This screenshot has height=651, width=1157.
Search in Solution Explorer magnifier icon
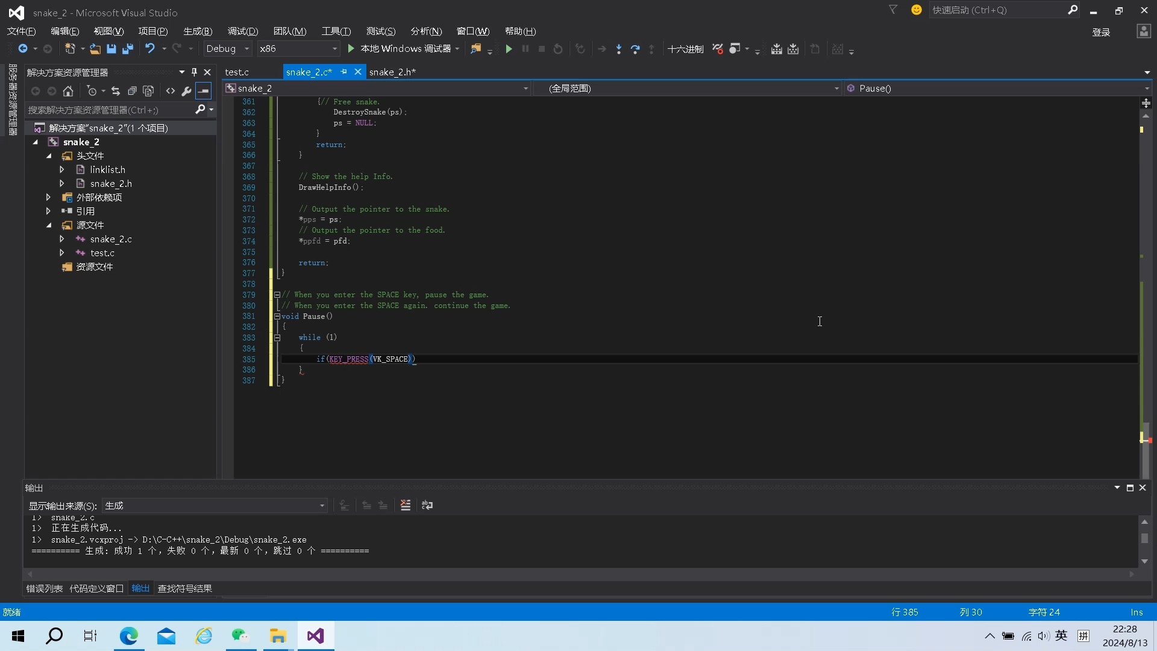[201, 110]
